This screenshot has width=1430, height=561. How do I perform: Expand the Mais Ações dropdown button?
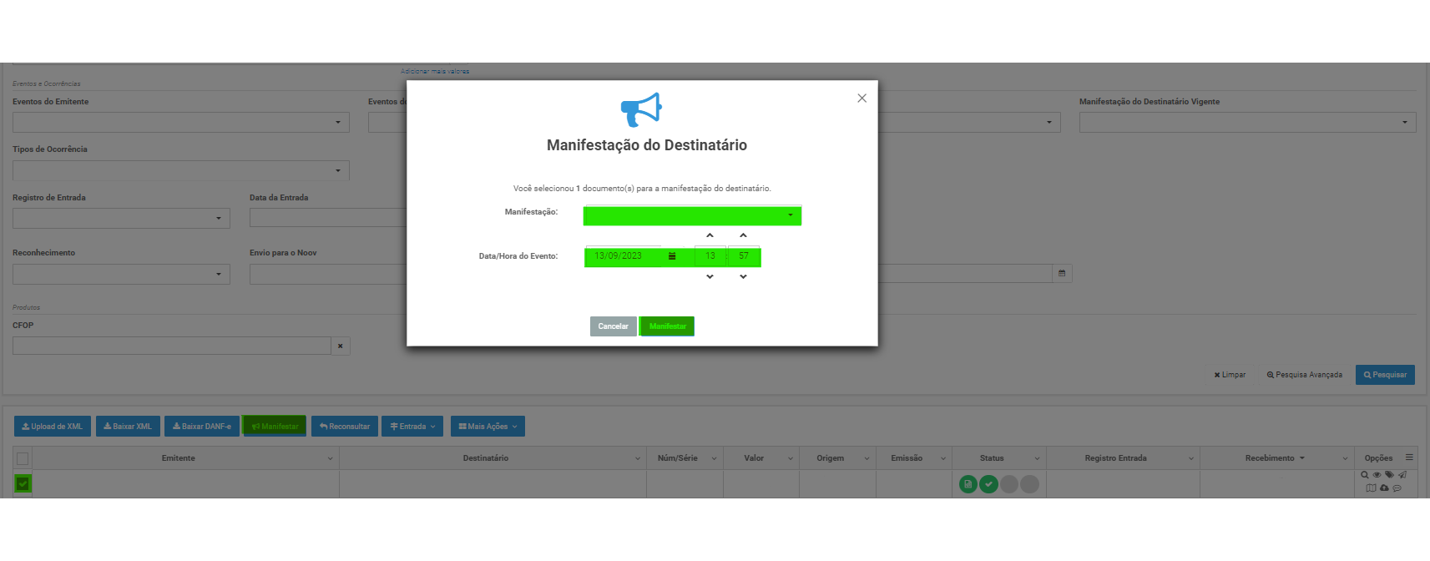pyautogui.click(x=488, y=427)
